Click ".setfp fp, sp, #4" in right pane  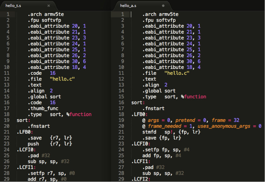[166, 150]
